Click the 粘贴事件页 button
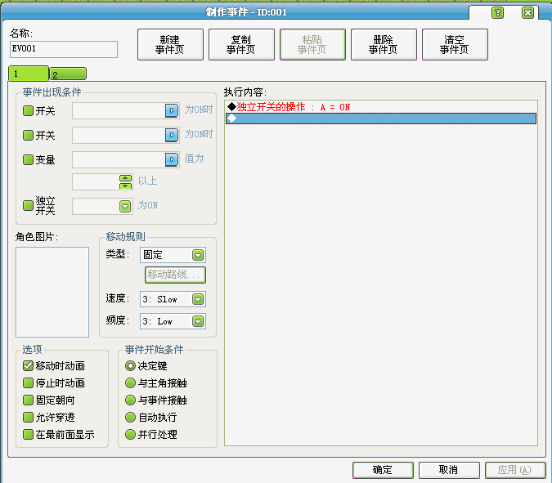Viewport: 552px width, 483px height. 312,45
